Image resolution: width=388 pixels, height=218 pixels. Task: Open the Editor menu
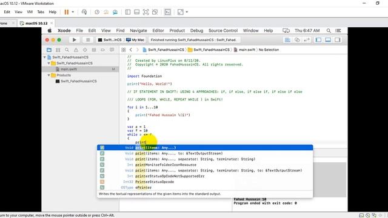click(x=158, y=31)
